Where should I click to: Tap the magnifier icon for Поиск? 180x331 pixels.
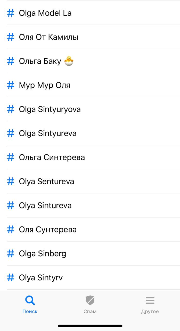click(x=30, y=300)
